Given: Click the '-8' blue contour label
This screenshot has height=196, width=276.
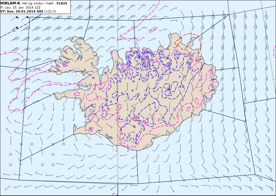Looking at the screenshot, I should coord(137,69).
